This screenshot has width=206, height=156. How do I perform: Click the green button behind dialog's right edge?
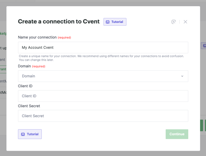(203, 125)
